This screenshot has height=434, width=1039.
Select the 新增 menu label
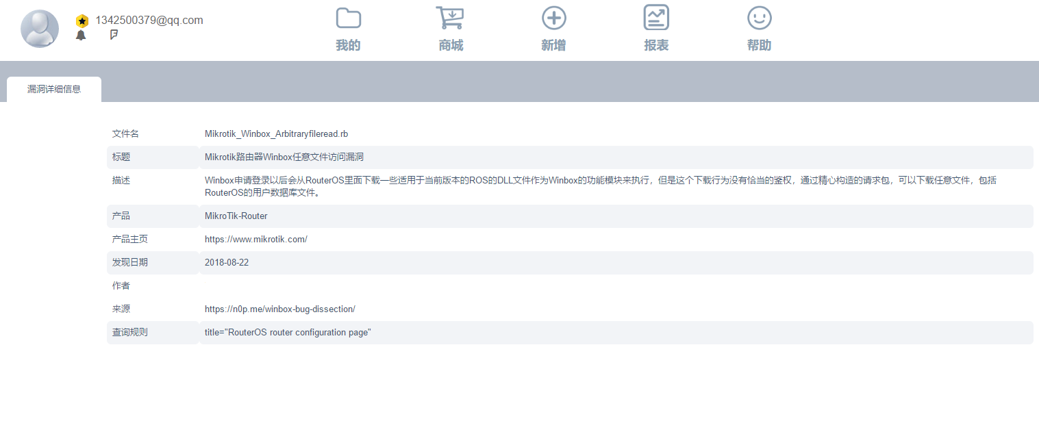[553, 46]
